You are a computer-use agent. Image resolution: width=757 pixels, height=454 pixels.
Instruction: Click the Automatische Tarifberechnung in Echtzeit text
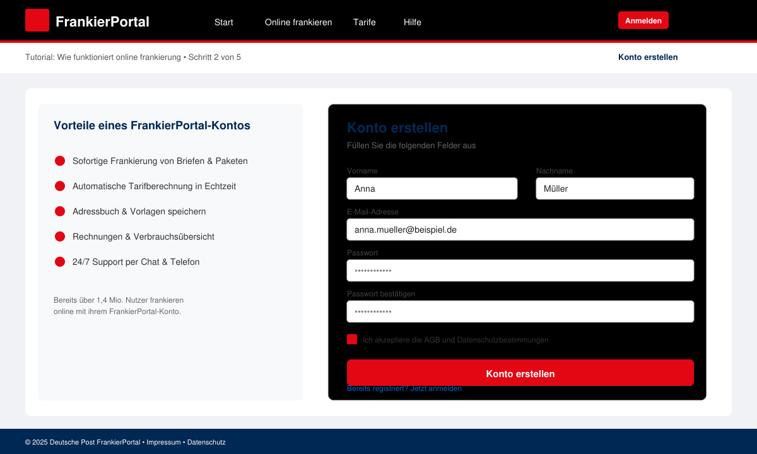tap(155, 186)
